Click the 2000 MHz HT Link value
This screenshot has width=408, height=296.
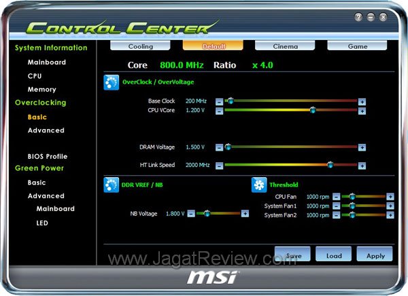point(197,165)
